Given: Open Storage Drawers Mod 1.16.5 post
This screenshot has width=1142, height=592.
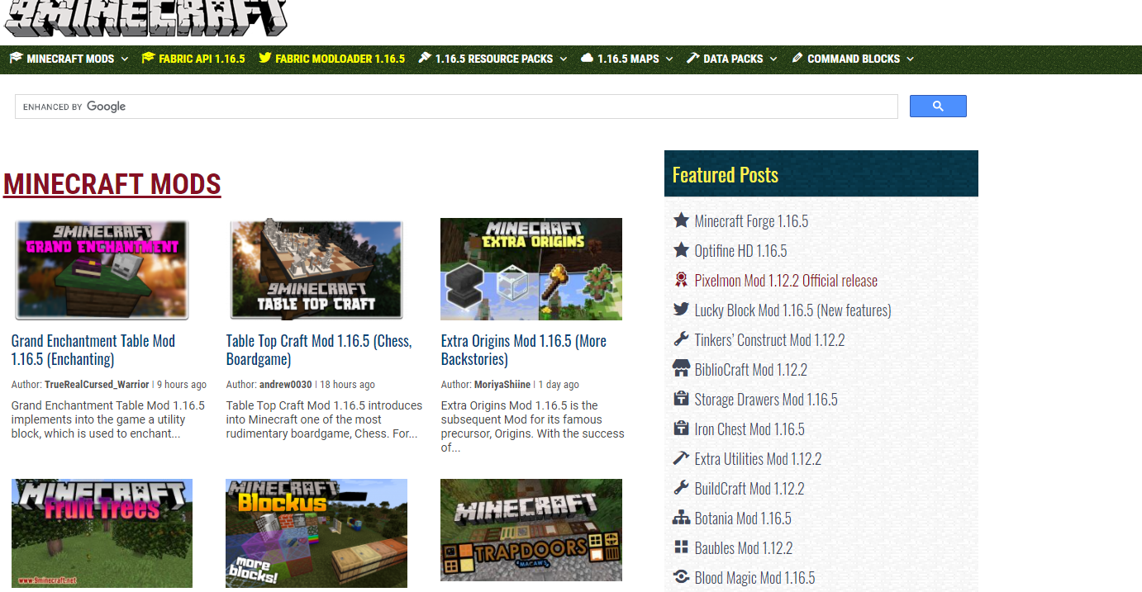Looking at the screenshot, I should (766, 400).
